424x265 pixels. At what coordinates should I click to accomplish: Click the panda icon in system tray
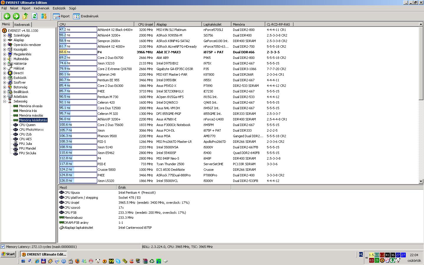pyautogui.click(x=398, y=260)
